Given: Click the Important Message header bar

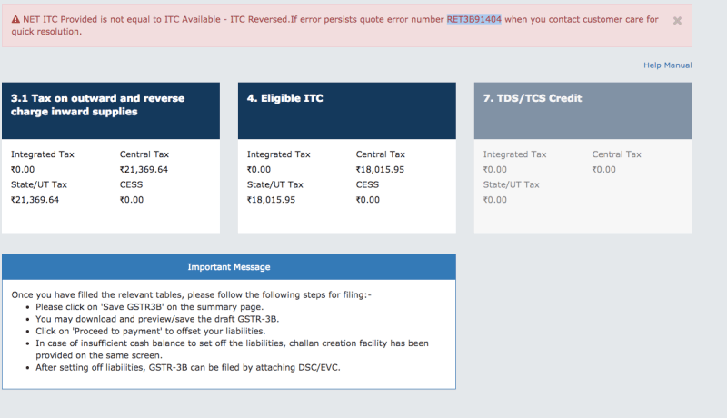Looking at the screenshot, I should (229, 267).
